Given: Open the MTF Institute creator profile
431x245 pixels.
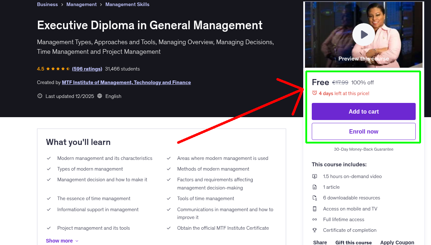Looking at the screenshot, I should 126,82.
